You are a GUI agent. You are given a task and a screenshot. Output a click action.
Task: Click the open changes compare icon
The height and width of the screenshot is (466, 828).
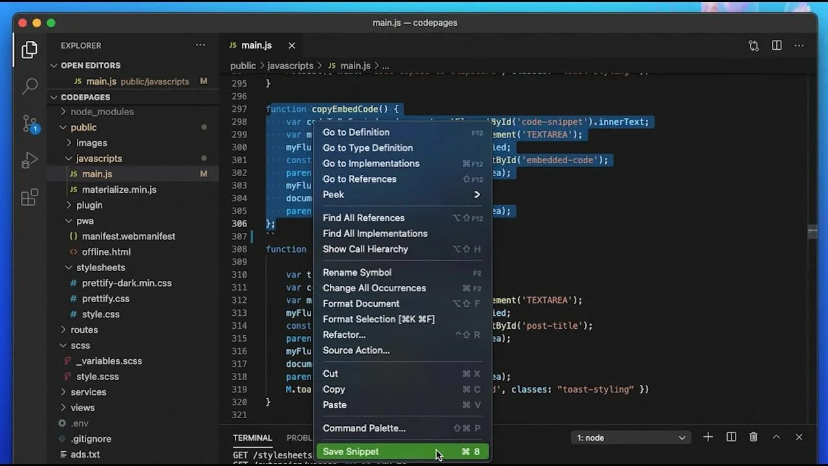[754, 45]
